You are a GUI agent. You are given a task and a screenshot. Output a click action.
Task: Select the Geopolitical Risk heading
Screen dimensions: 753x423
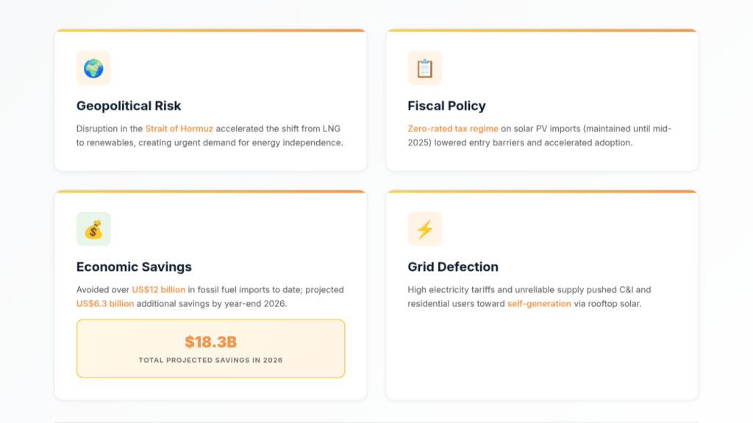[x=129, y=106]
